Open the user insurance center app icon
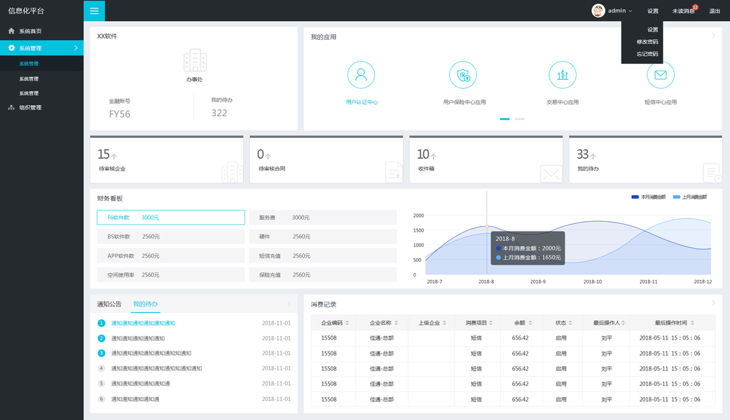This screenshot has width=730, height=420. [x=463, y=75]
